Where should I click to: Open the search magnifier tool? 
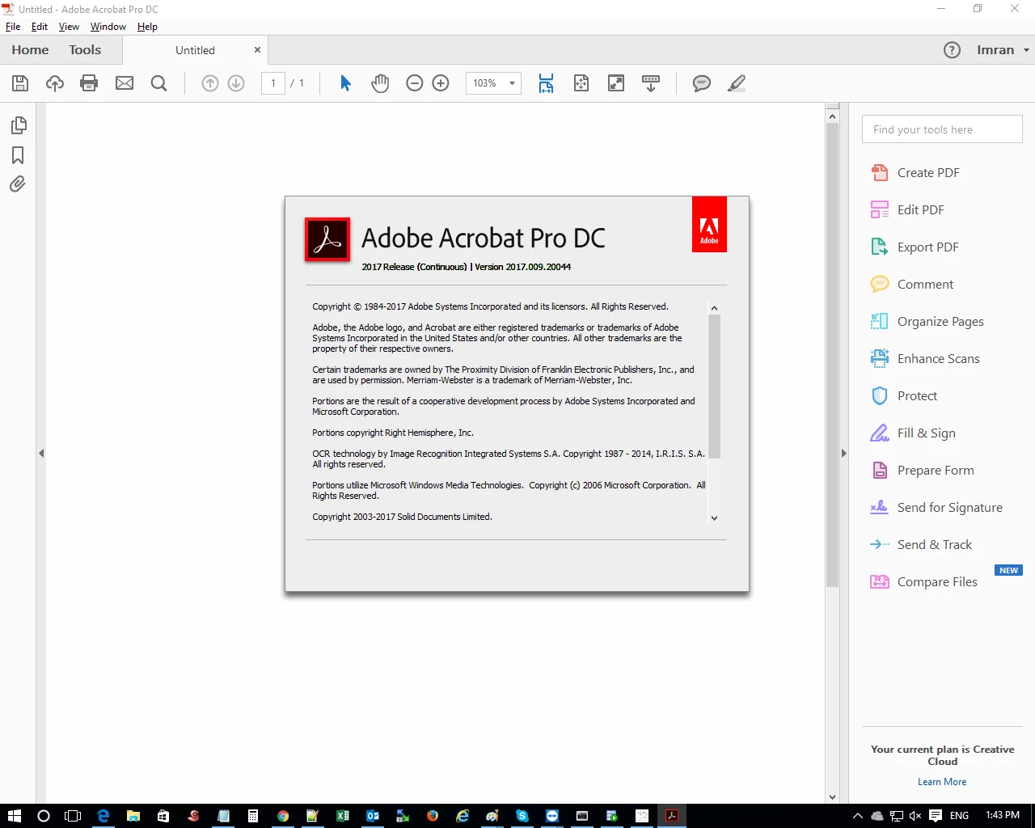[x=159, y=83]
